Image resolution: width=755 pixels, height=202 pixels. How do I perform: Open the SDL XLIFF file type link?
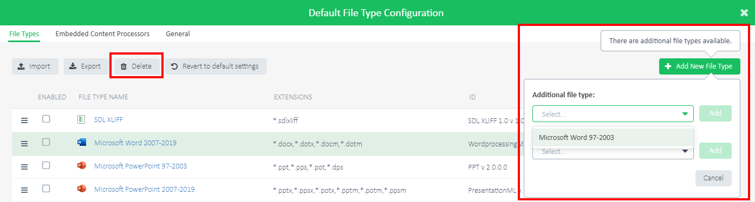[x=108, y=119]
